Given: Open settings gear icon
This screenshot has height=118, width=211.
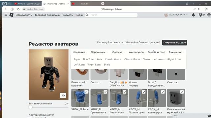Looking at the screenshot, I should 209,15.
